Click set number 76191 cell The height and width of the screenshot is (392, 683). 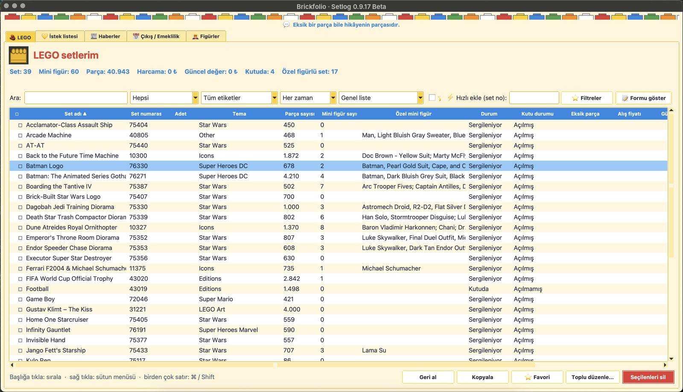(x=137, y=330)
